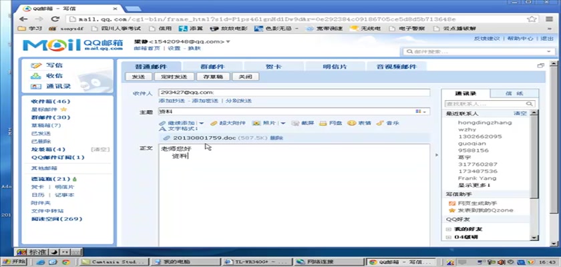
Task: Select recent contact Frank Yang
Action: [x=477, y=178]
